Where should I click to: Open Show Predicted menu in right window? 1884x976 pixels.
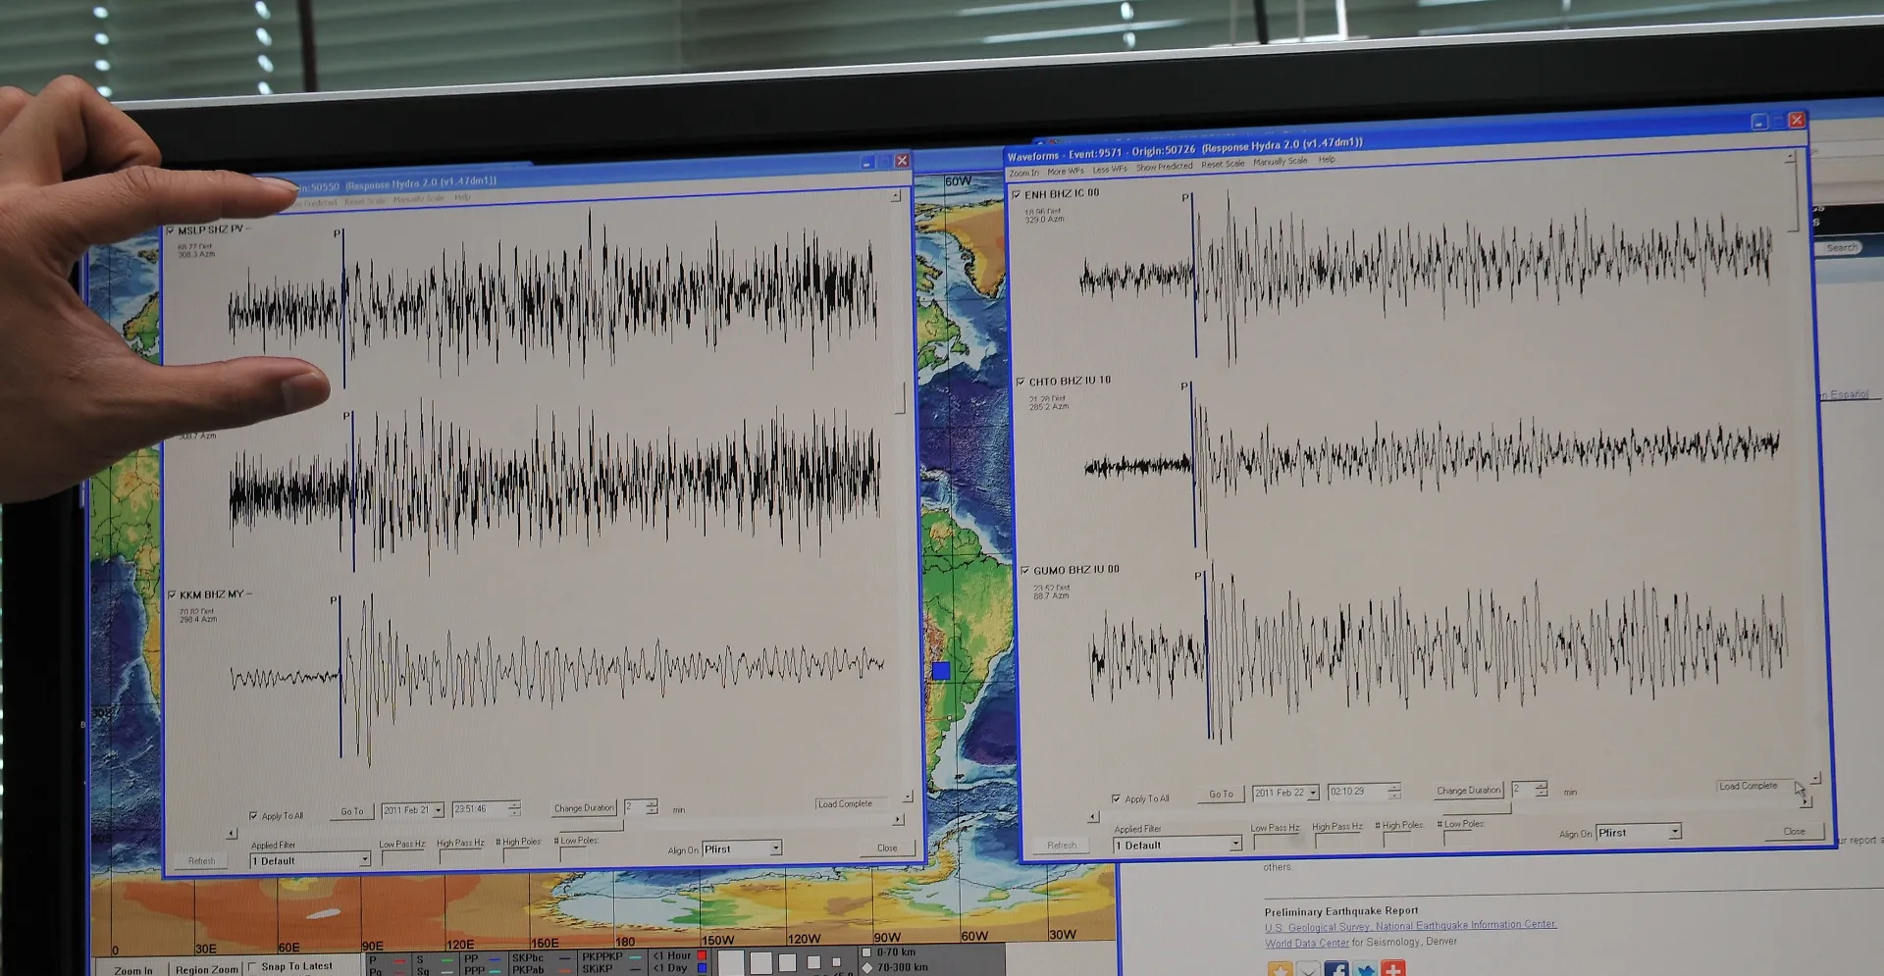[1164, 168]
